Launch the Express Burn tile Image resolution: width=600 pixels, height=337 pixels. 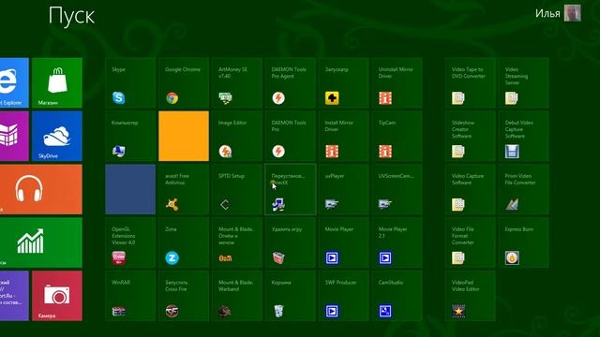tap(523, 242)
